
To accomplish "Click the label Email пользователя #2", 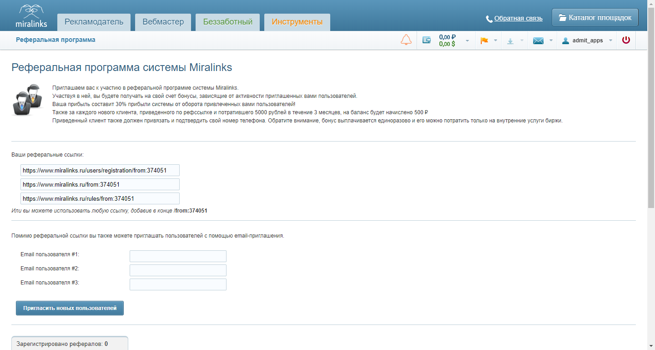I will 50,269.
